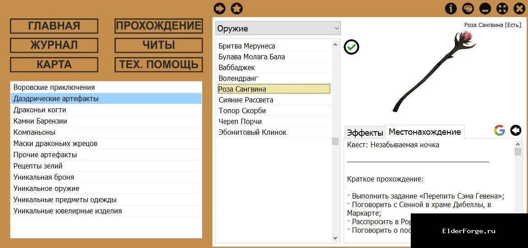528x248 pixels.
Task: Toggle the green checkmark owned status
Action: pyautogui.click(x=352, y=47)
